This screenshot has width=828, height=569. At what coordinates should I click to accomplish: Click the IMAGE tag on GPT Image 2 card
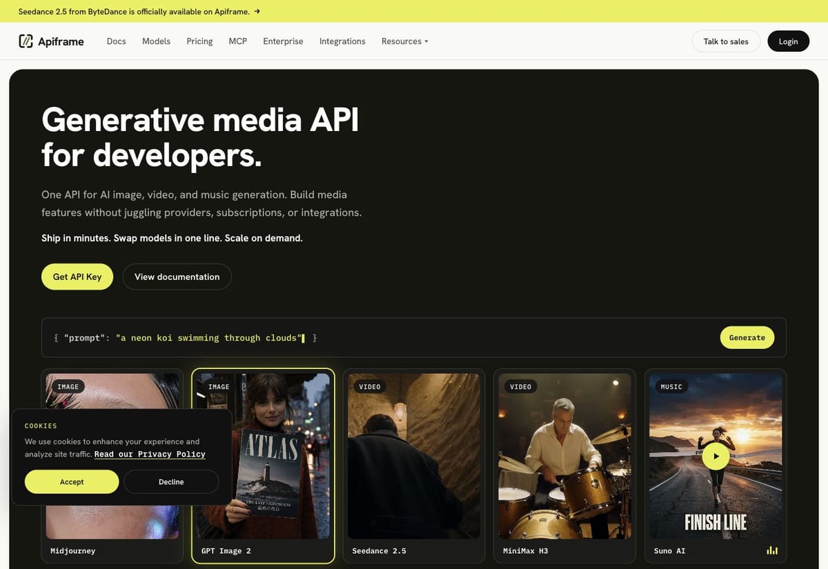click(x=219, y=387)
